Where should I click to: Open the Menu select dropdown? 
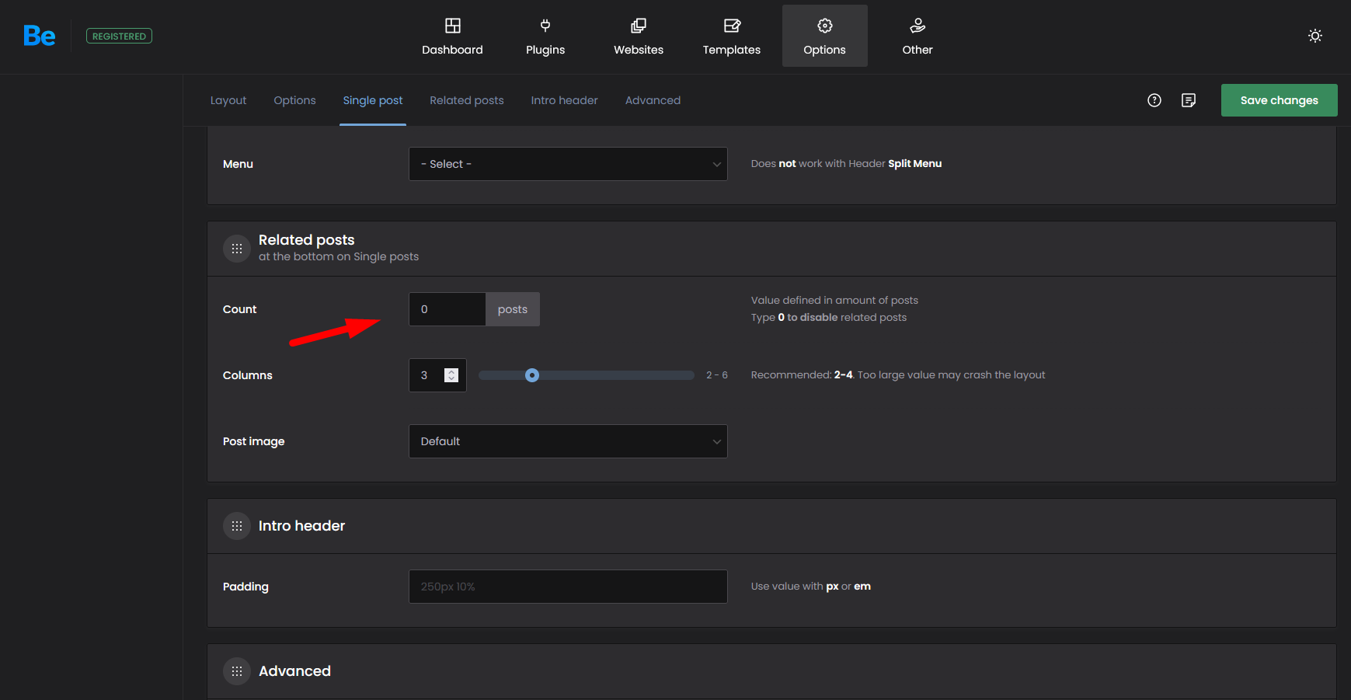tap(569, 164)
